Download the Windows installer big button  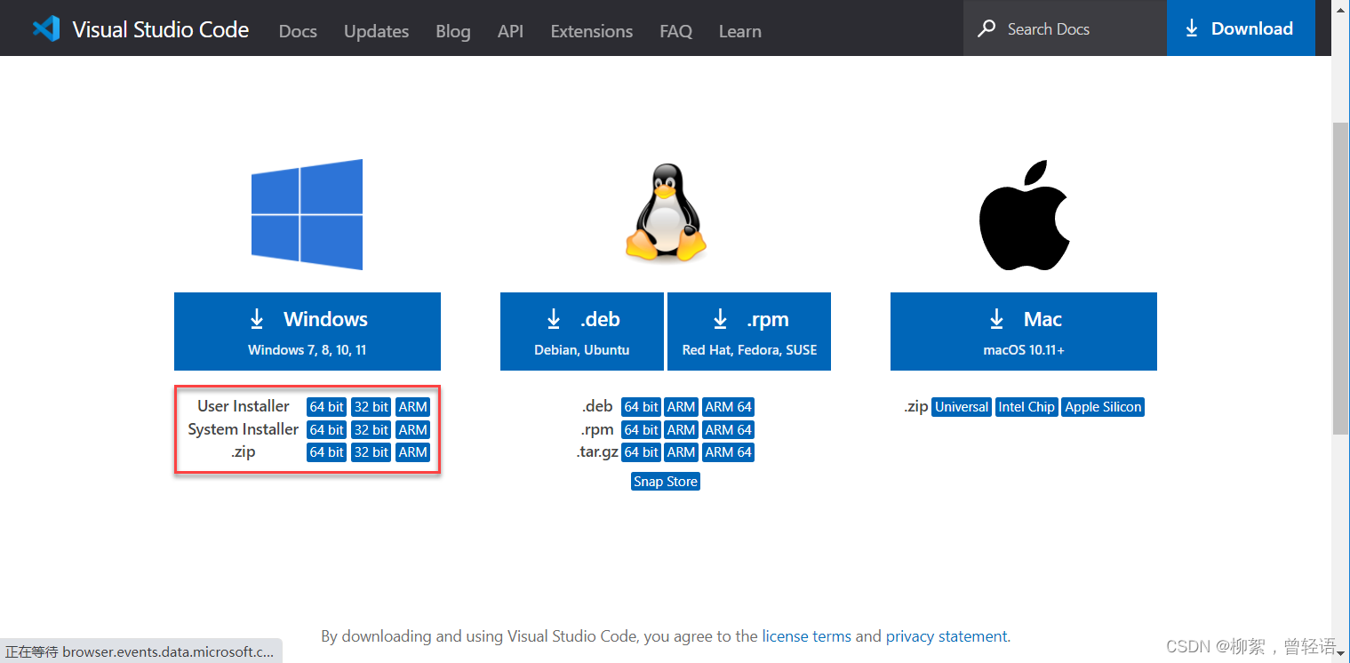[x=308, y=331]
